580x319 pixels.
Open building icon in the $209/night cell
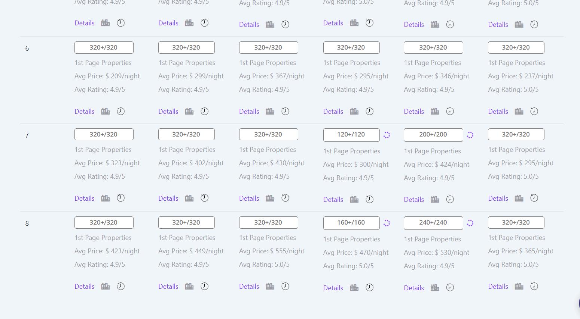[x=106, y=111]
